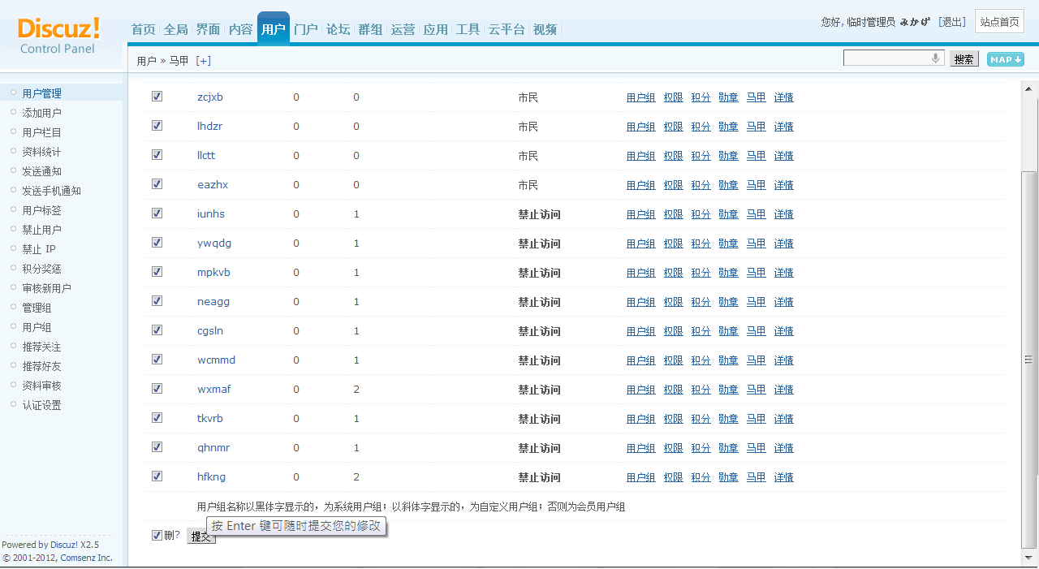1039x569 pixels.
Task: Click the Discuz! Control Panel logo
Action: coord(59,35)
